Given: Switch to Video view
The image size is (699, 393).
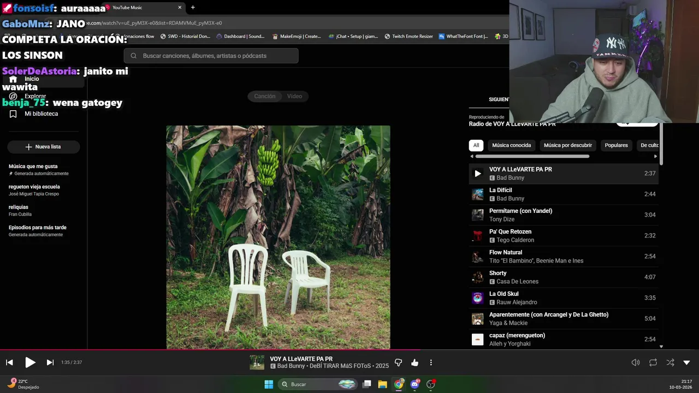Looking at the screenshot, I should (294, 96).
